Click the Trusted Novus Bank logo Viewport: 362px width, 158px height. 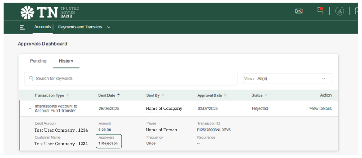point(50,12)
